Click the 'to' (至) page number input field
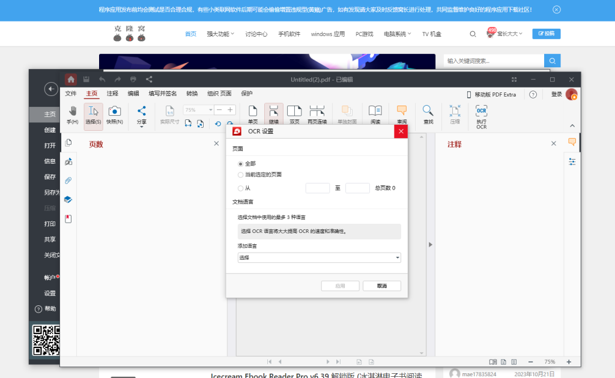The height and width of the screenshot is (378, 615). click(x=357, y=188)
